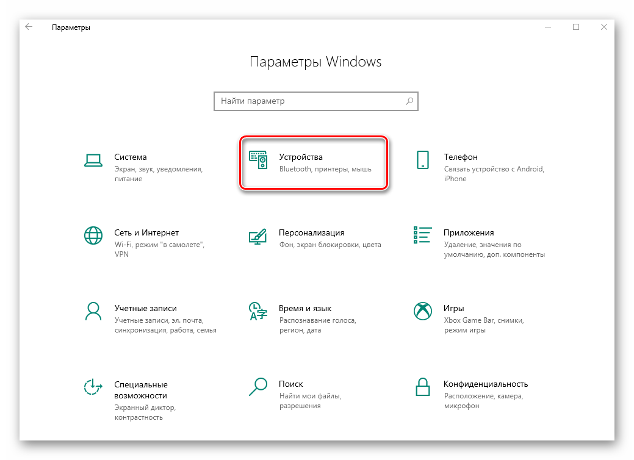Click the Параметры Windows heading
Viewport: 634px width, 460px height.
coord(315,62)
